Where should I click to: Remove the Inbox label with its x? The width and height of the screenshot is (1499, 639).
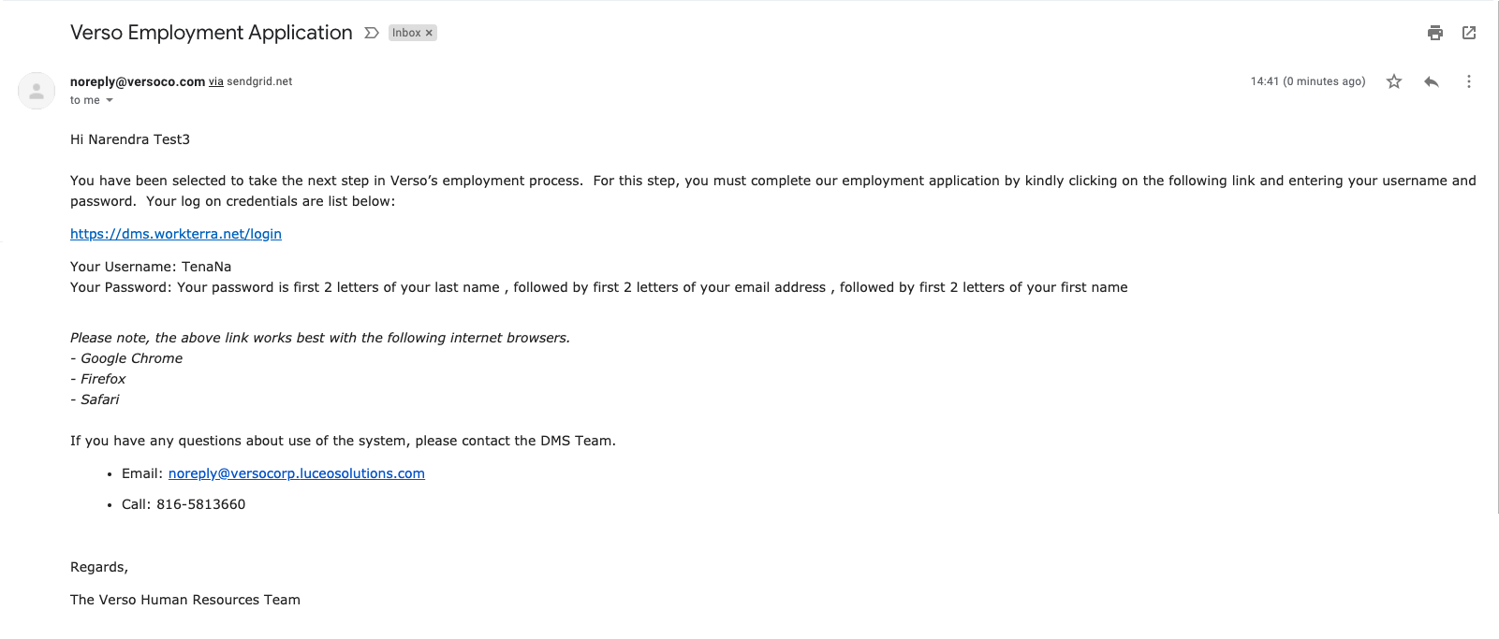(x=430, y=33)
